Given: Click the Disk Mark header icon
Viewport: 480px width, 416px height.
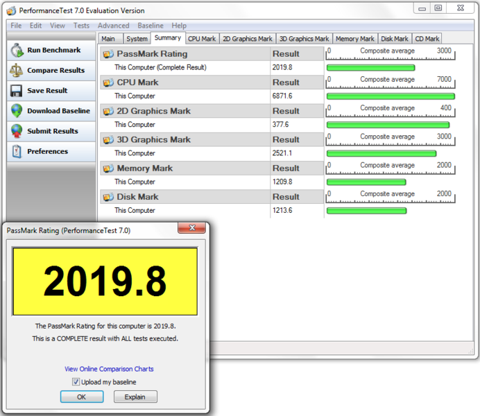Looking at the screenshot, I should coord(108,197).
